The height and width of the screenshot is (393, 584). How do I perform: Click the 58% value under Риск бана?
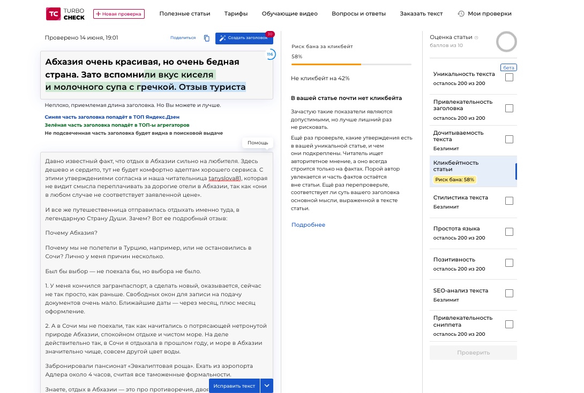click(x=297, y=57)
